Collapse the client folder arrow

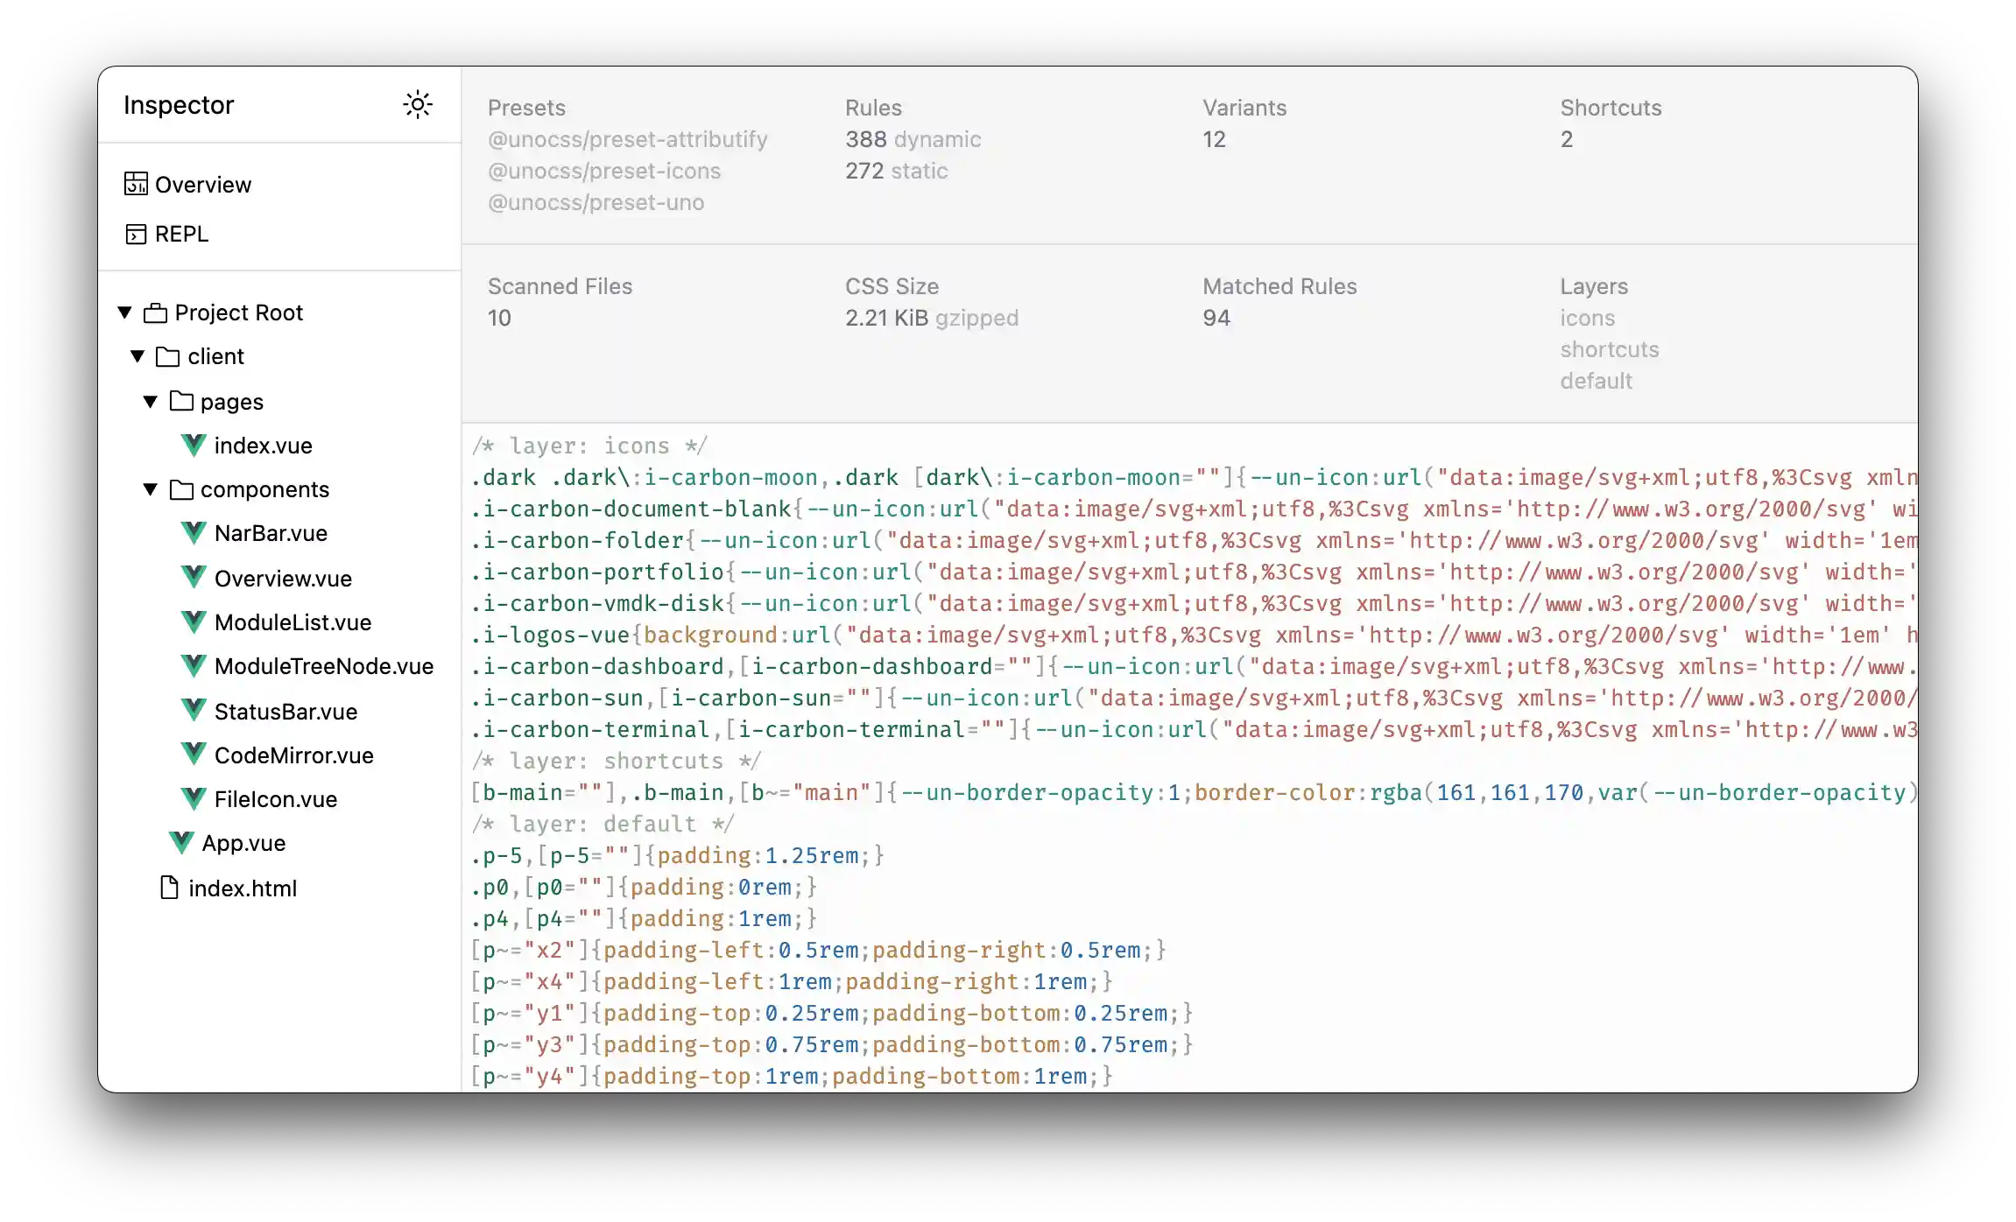[x=137, y=356]
